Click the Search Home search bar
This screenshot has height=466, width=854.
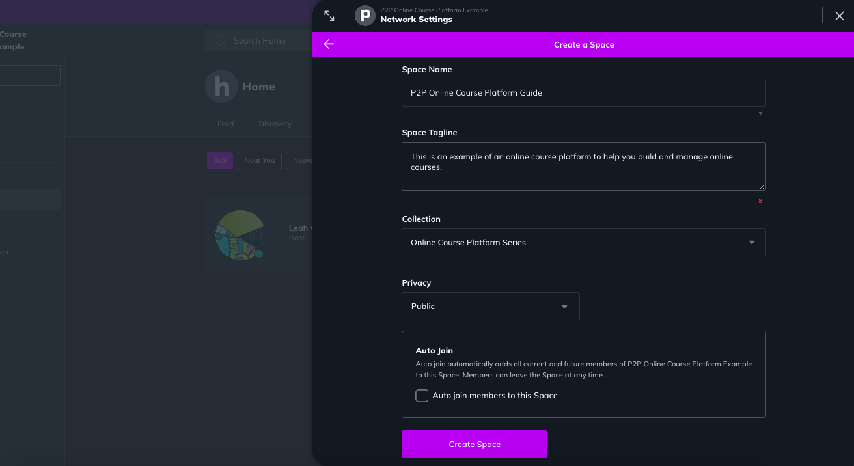coord(260,40)
